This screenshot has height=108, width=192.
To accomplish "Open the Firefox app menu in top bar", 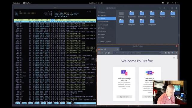I will [x=28, y=3].
